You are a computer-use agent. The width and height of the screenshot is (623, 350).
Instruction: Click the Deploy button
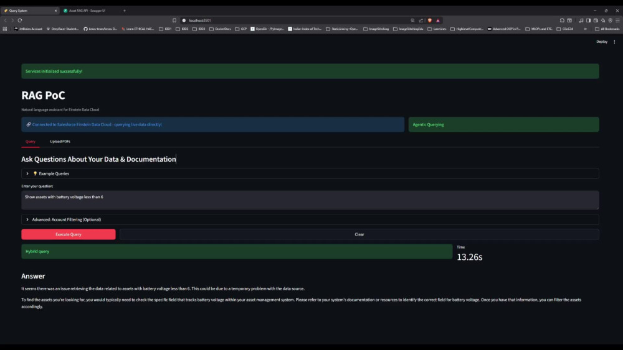pyautogui.click(x=602, y=42)
